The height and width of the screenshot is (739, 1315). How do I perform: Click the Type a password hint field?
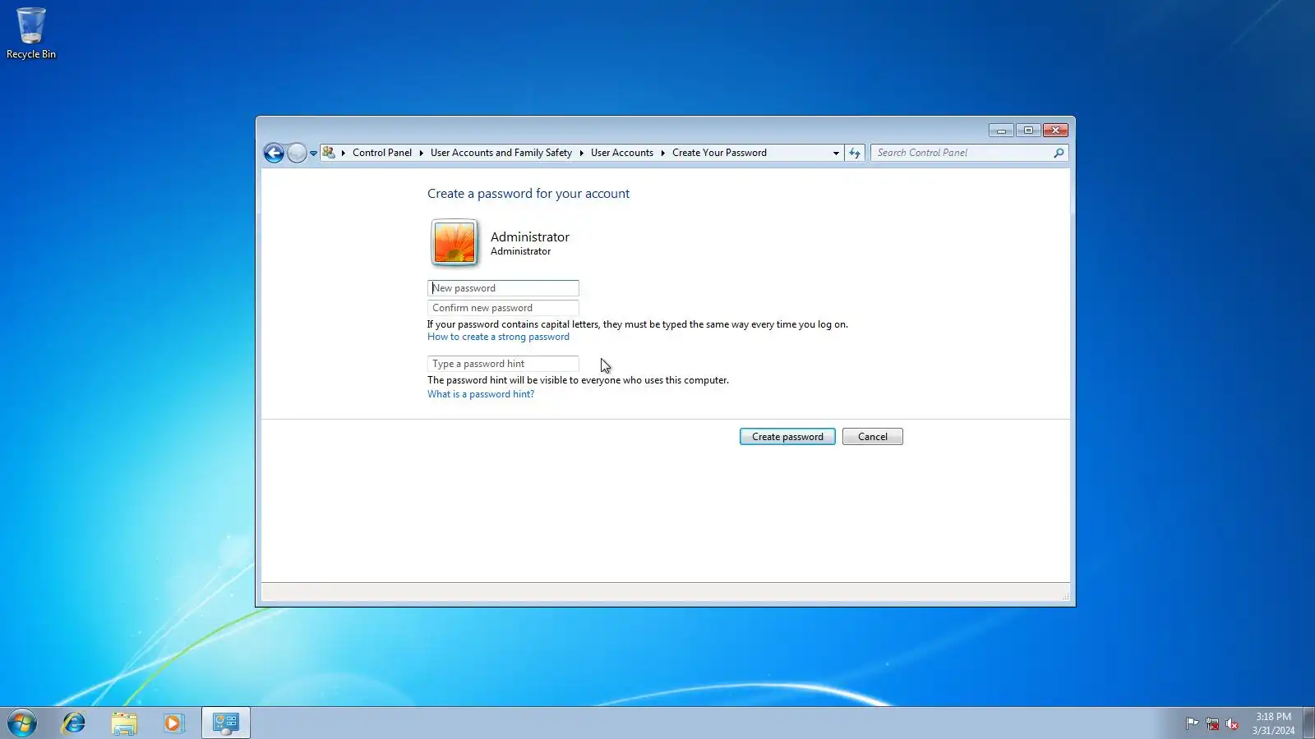coord(503,364)
